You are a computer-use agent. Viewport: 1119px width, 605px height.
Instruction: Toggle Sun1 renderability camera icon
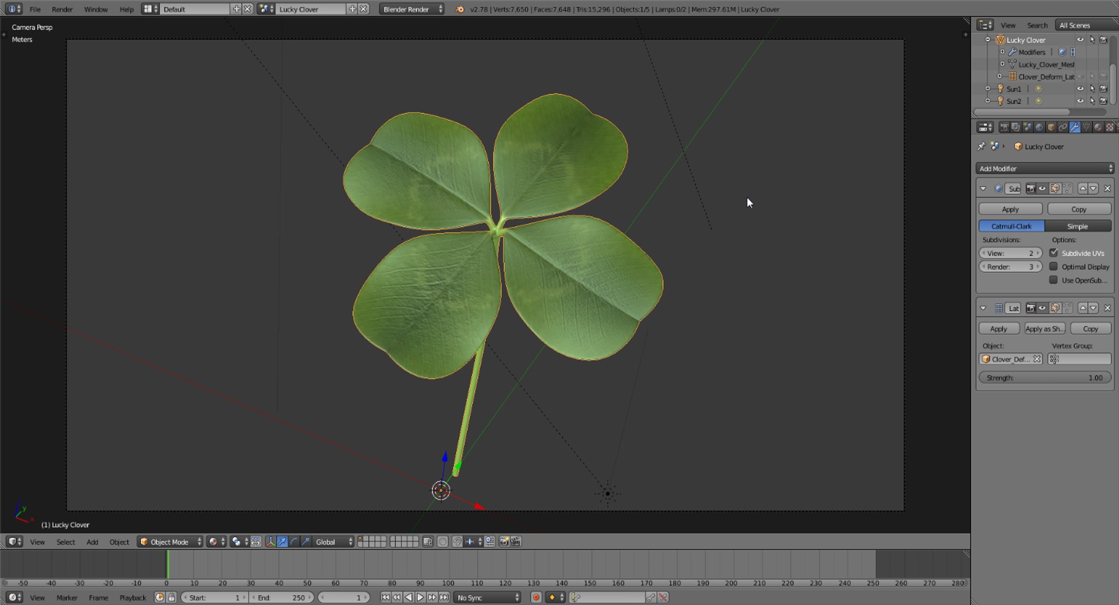point(1103,89)
